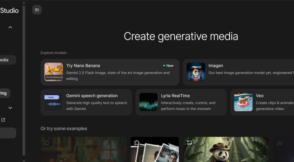This screenshot has height=162, width=294.
Task: Collapse the sidebar section with the up chevron
Action: (10, 27)
